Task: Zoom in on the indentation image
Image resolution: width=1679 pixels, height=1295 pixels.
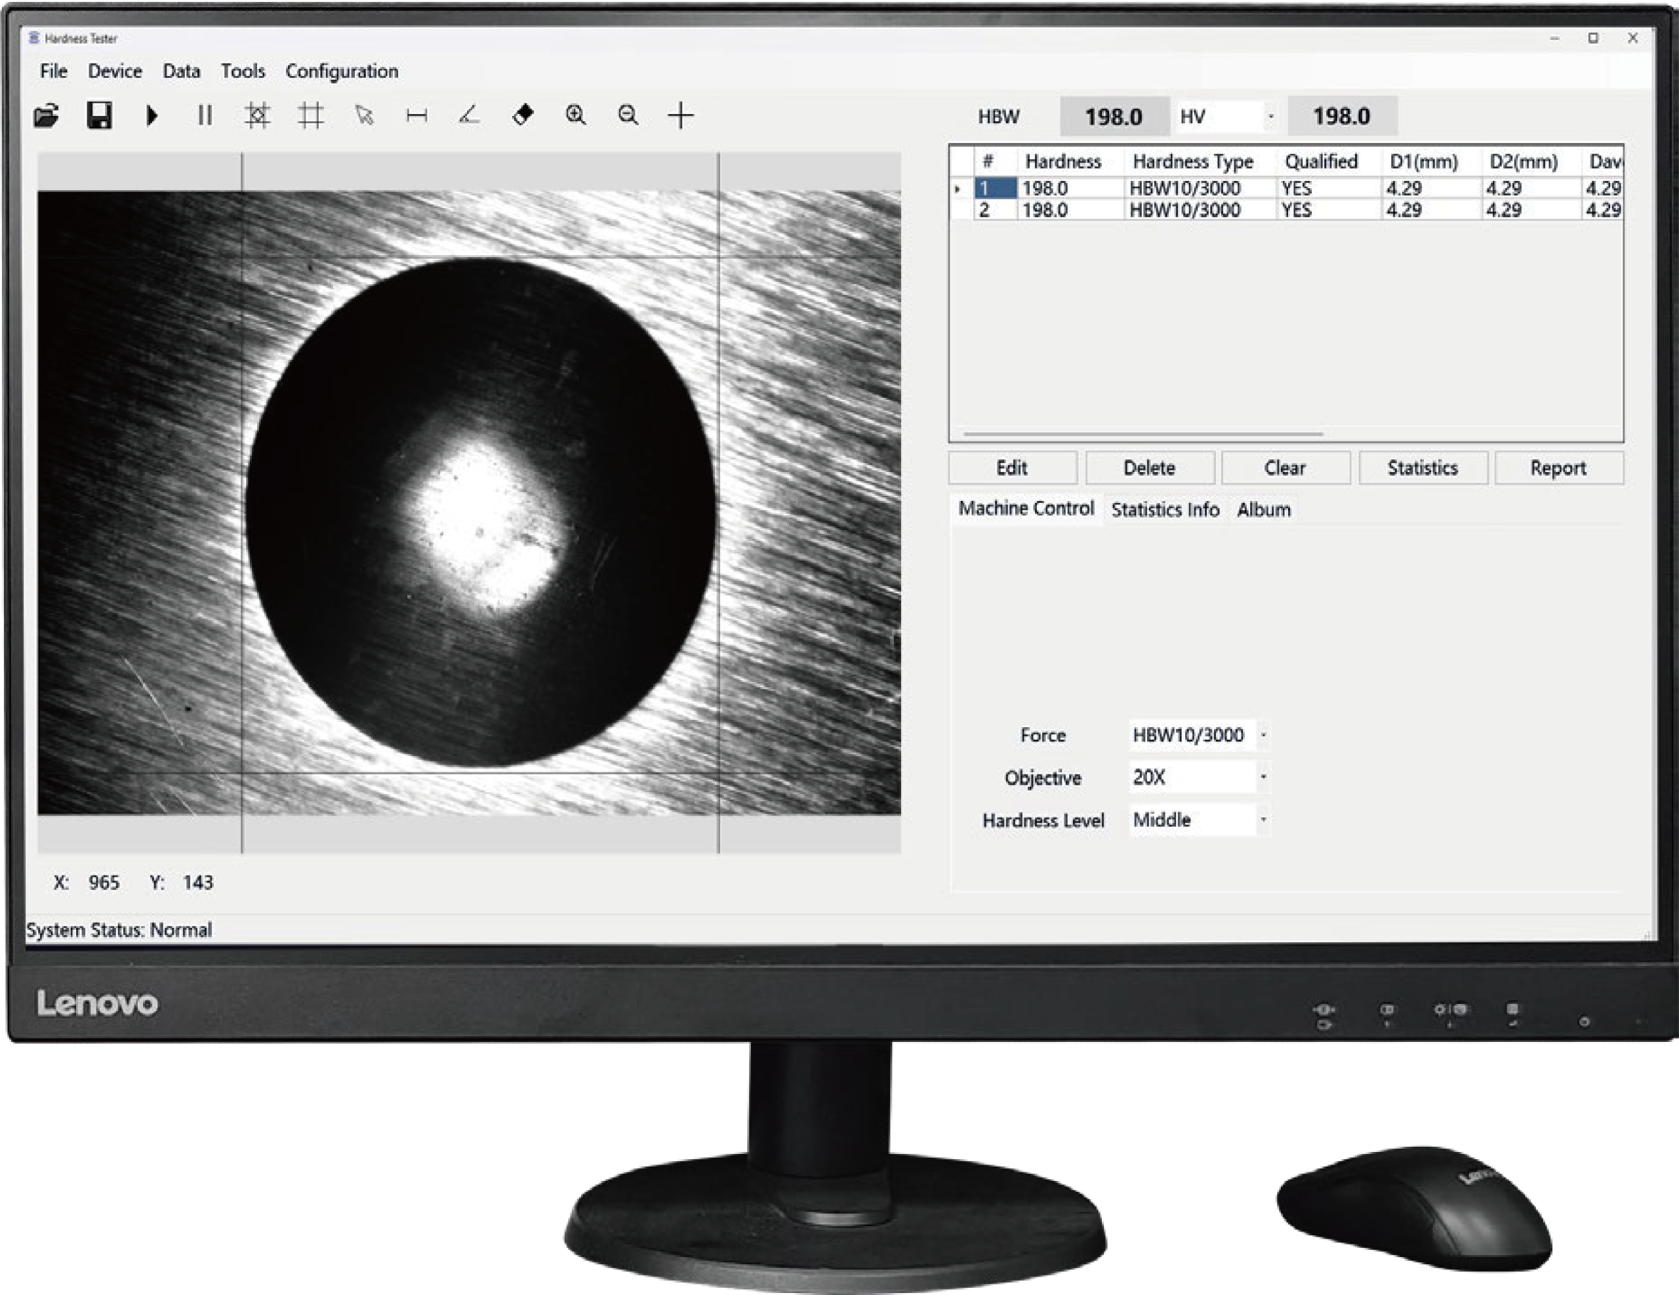Action: click(x=575, y=115)
